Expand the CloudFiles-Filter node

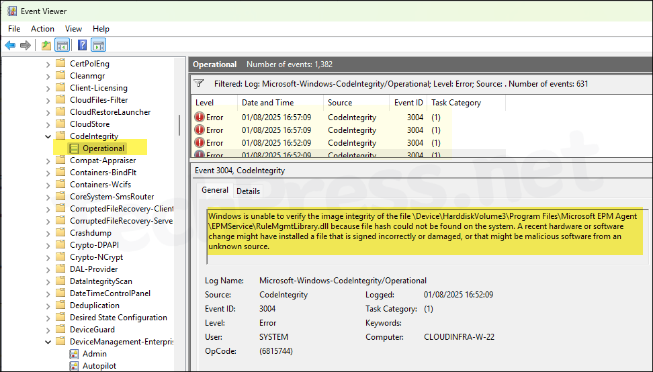(x=48, y=100)
